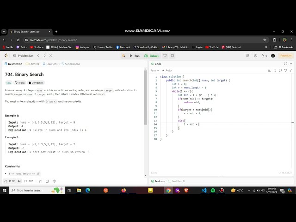Viewport: 296px width, 222px height.
Task: Click the taskbar search box
Action: point(37,191)
